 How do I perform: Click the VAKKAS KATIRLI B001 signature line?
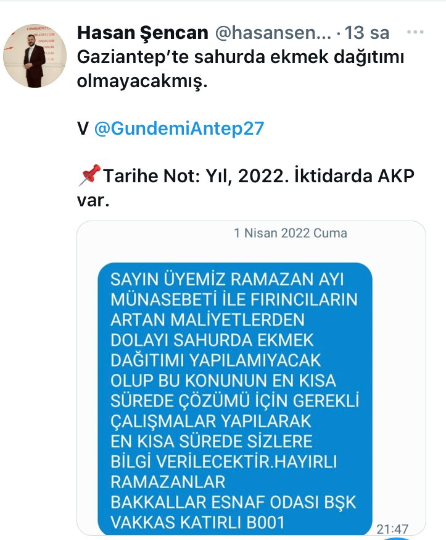(x=197, y=523)
